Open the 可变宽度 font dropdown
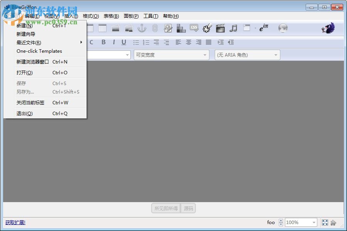Viewport: 347px width, 231px height. (172, 55)
